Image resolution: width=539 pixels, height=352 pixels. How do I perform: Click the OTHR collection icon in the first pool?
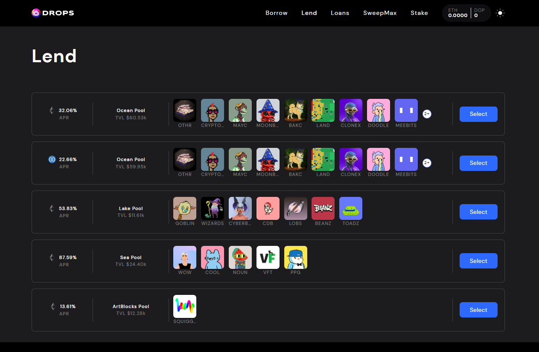coord(185,110)
